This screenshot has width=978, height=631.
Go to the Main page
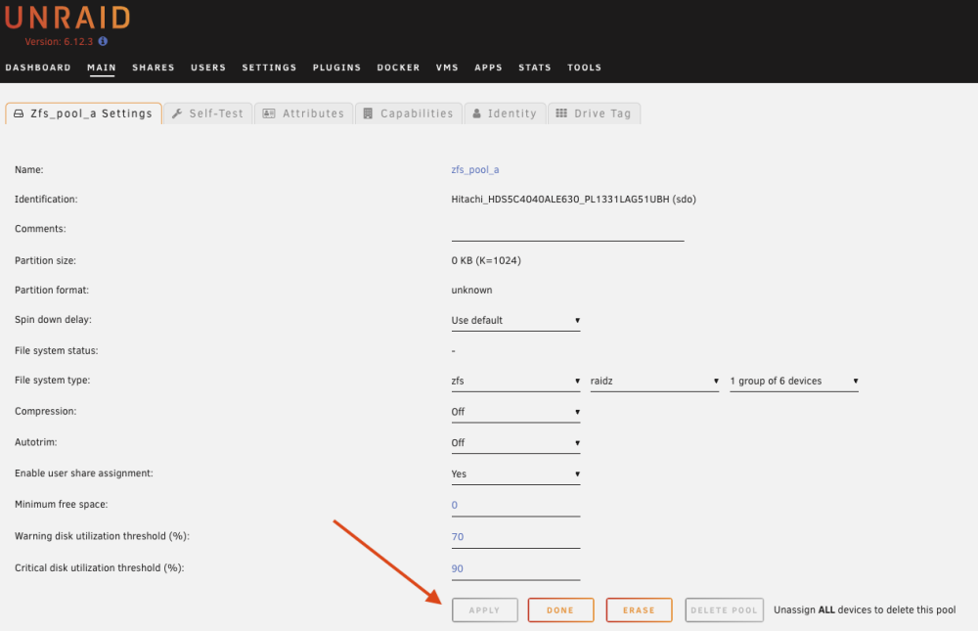coord(102,68)
